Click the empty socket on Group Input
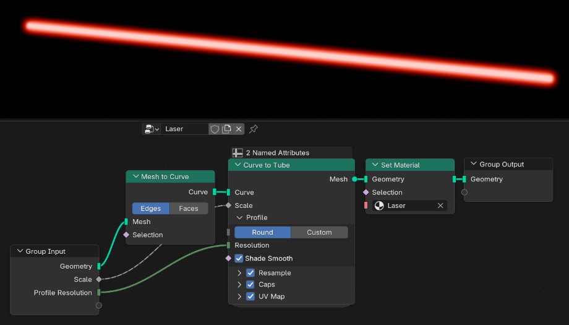Screen dimensions: 569x325 (99, 305)
